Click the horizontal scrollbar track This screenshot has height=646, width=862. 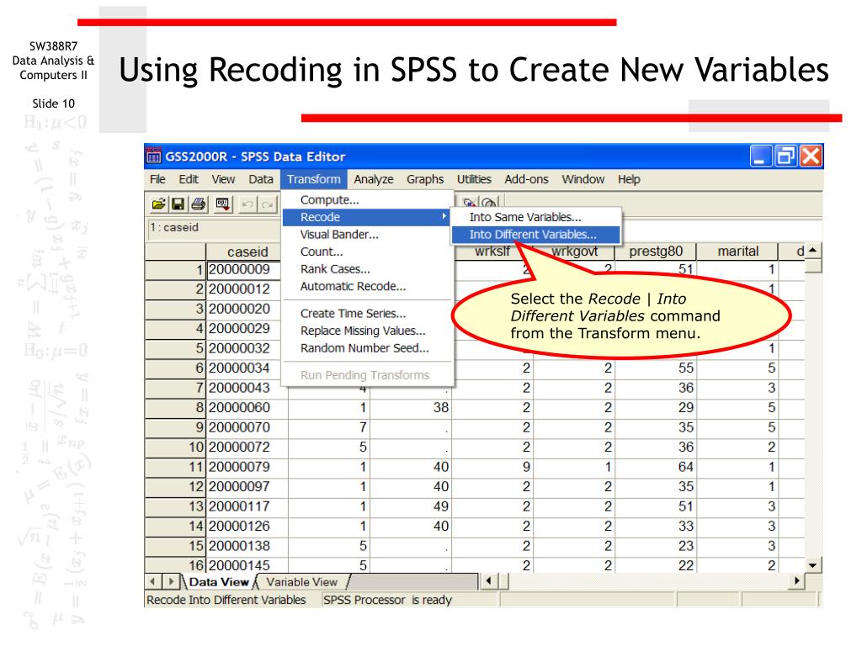[649, 580]
